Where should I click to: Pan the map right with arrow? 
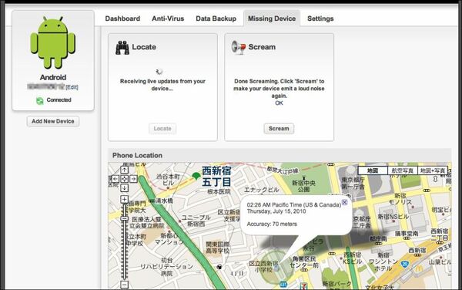point(133,179)
